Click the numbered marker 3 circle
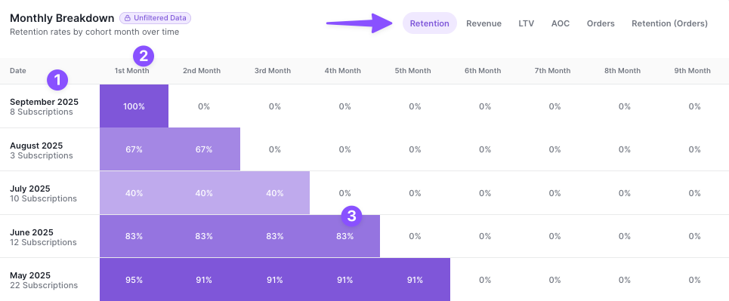729x301 pixels. coord(351,216)
